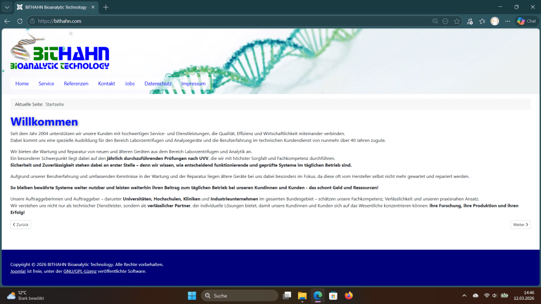Open the zoom magnifier in address bar
Image resolution: width=541 pixels, height=304 pixels.
(x=435, y=21)
